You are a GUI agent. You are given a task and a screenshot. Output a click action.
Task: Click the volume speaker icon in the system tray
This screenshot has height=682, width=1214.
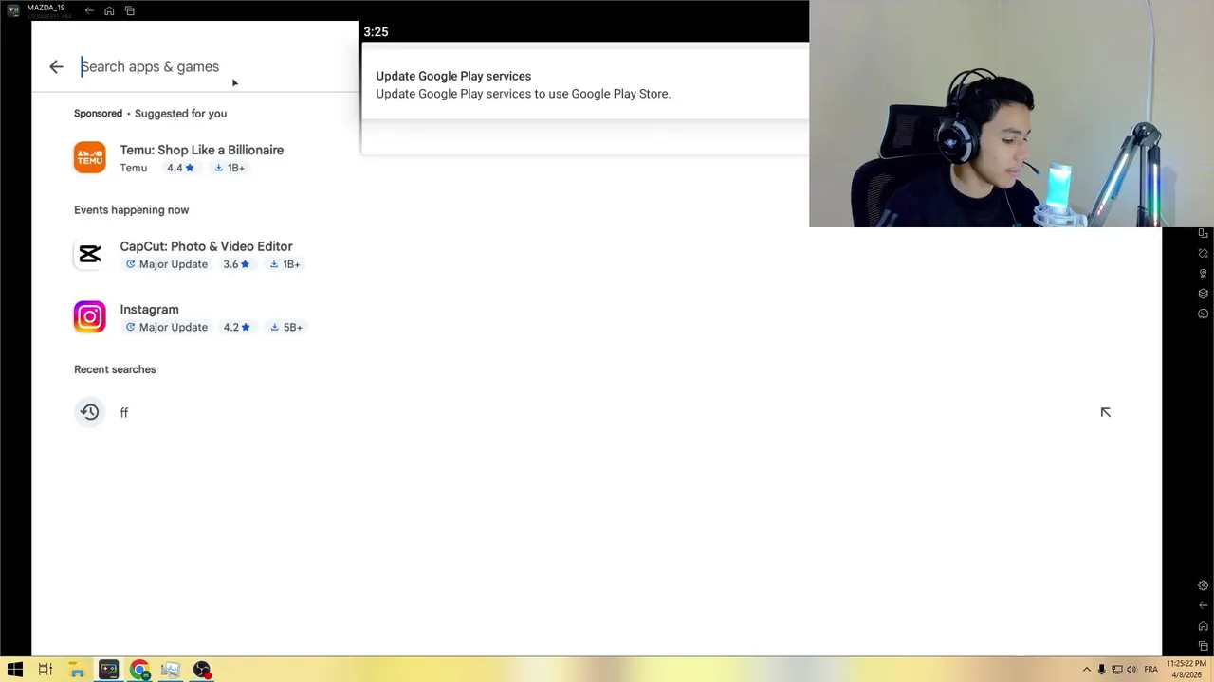(1131, 670)
